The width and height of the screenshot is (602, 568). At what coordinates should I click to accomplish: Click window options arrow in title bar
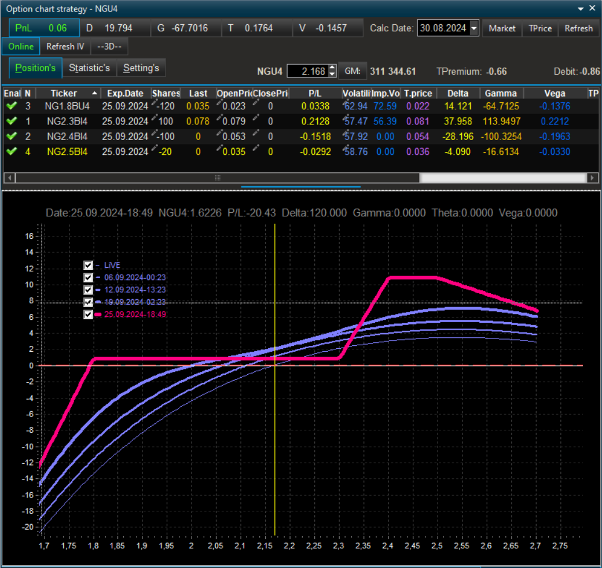tap(581, 9)
